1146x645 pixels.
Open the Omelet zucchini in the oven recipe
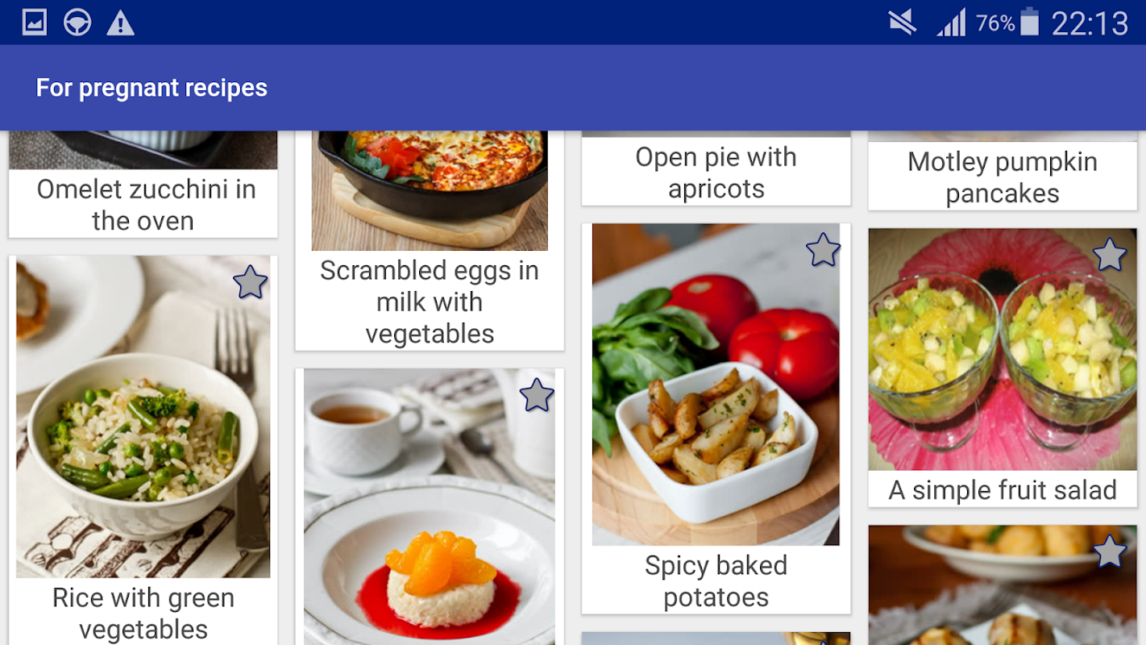143,205
